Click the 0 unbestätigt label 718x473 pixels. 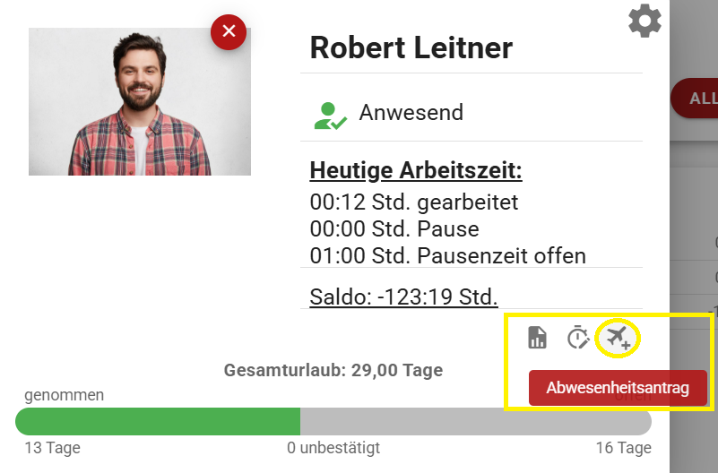click(334, 447)
